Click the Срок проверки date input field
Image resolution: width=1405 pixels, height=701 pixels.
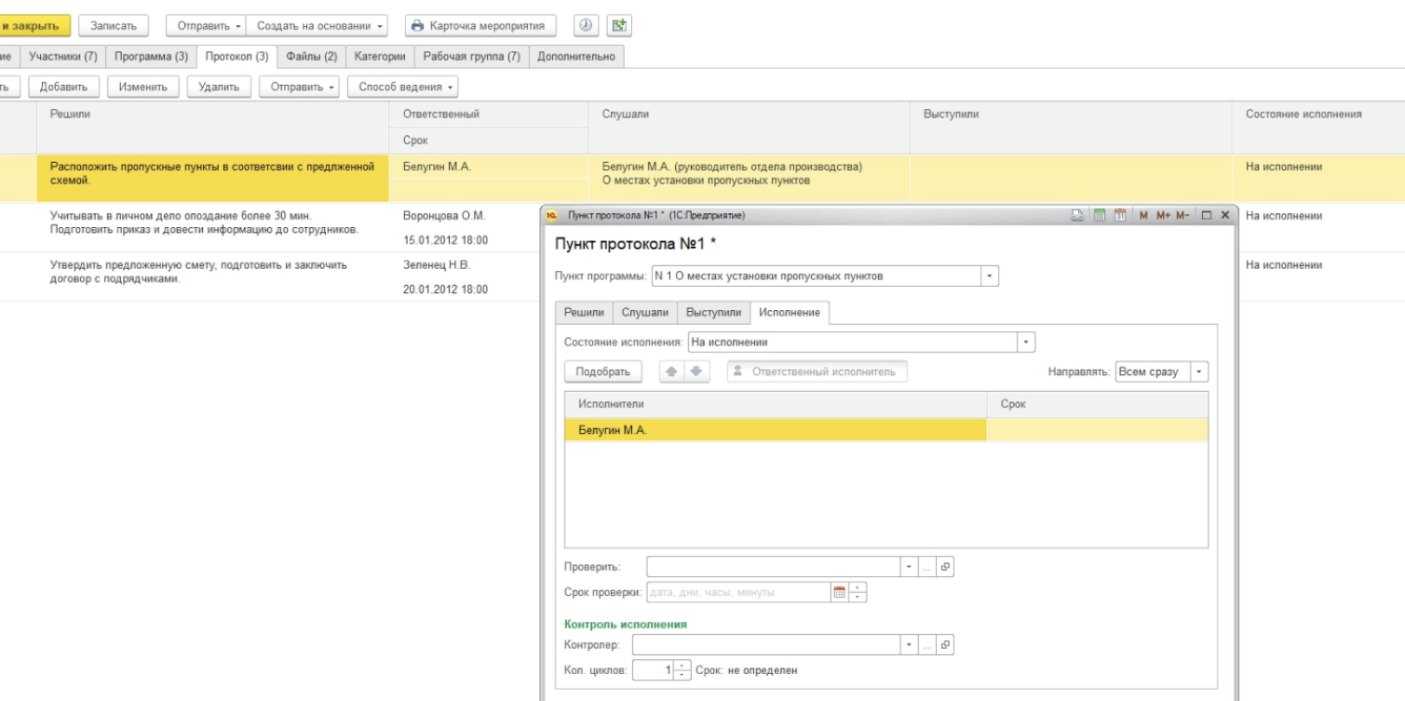pyautogui.click(x=738, y=592)
